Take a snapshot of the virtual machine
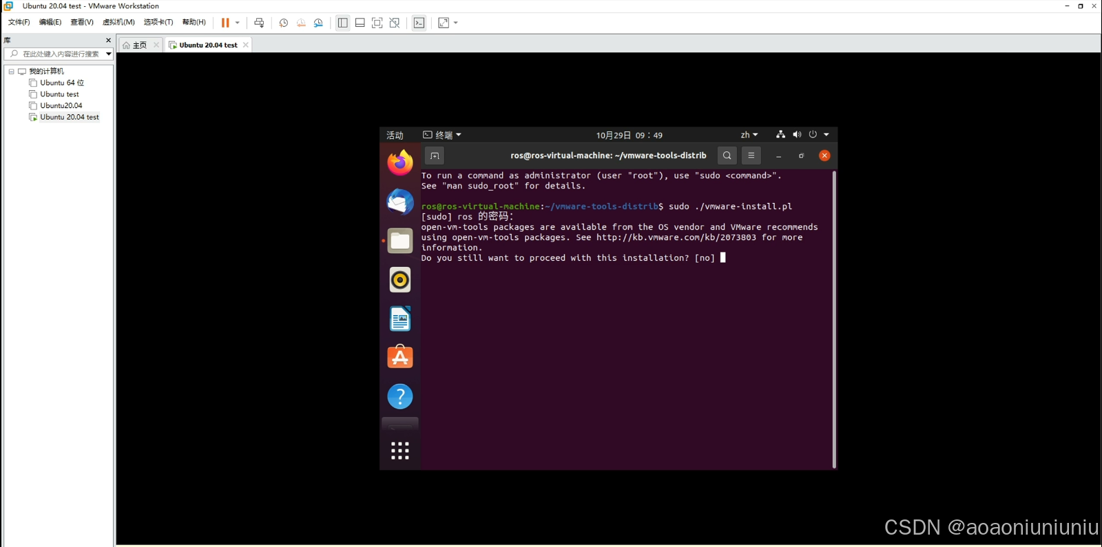 [x=284, y=23]
